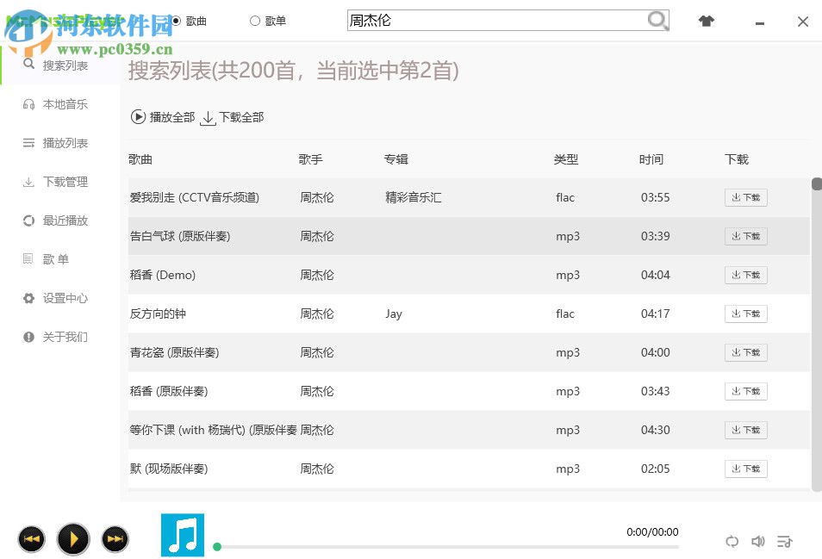
Task: Click the skin/theme icon in title bar
Action: [707, 21]
